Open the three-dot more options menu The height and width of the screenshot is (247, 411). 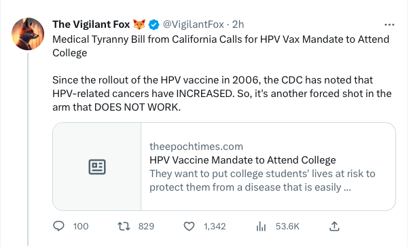(389, 24)
